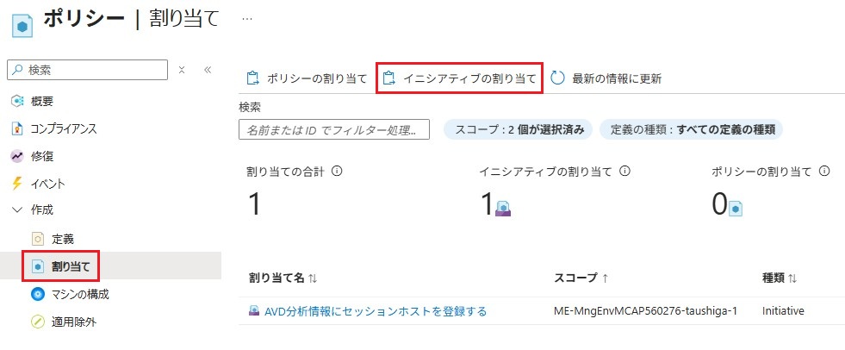Clear the sidebar search with X

pos(182,70)
